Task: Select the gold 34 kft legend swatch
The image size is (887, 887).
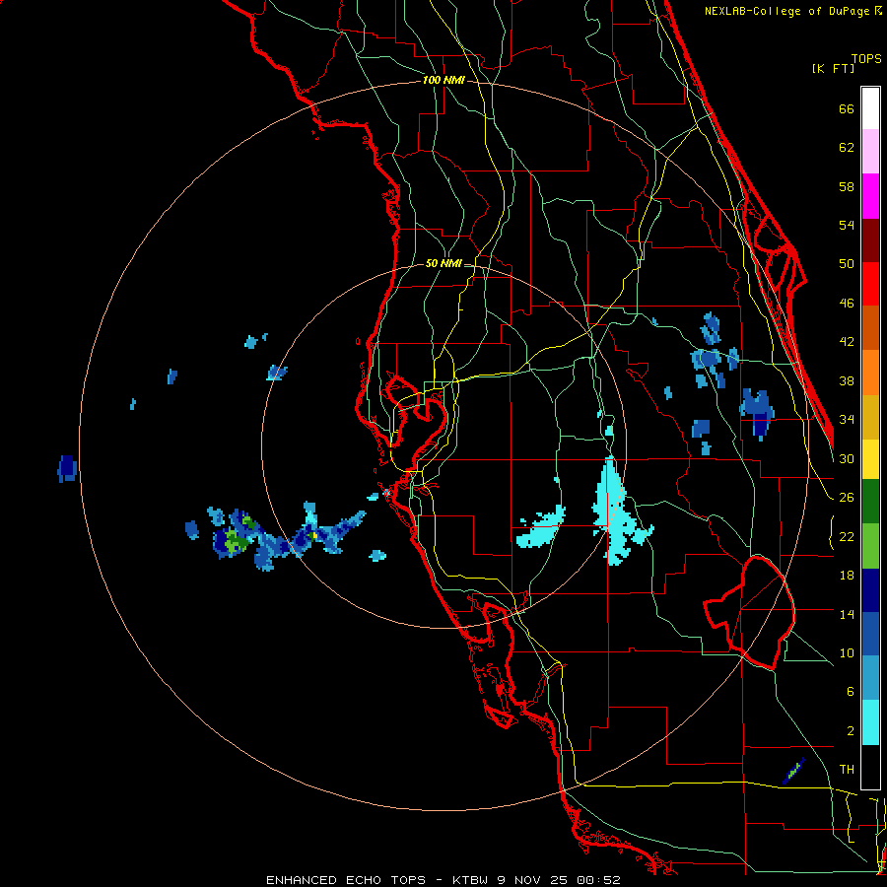Action: click(x=870, y=417)
